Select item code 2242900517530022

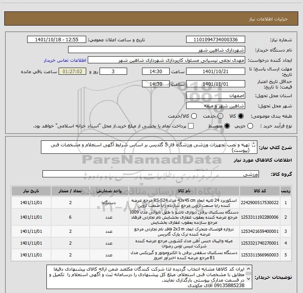click(x=260, y=203)
